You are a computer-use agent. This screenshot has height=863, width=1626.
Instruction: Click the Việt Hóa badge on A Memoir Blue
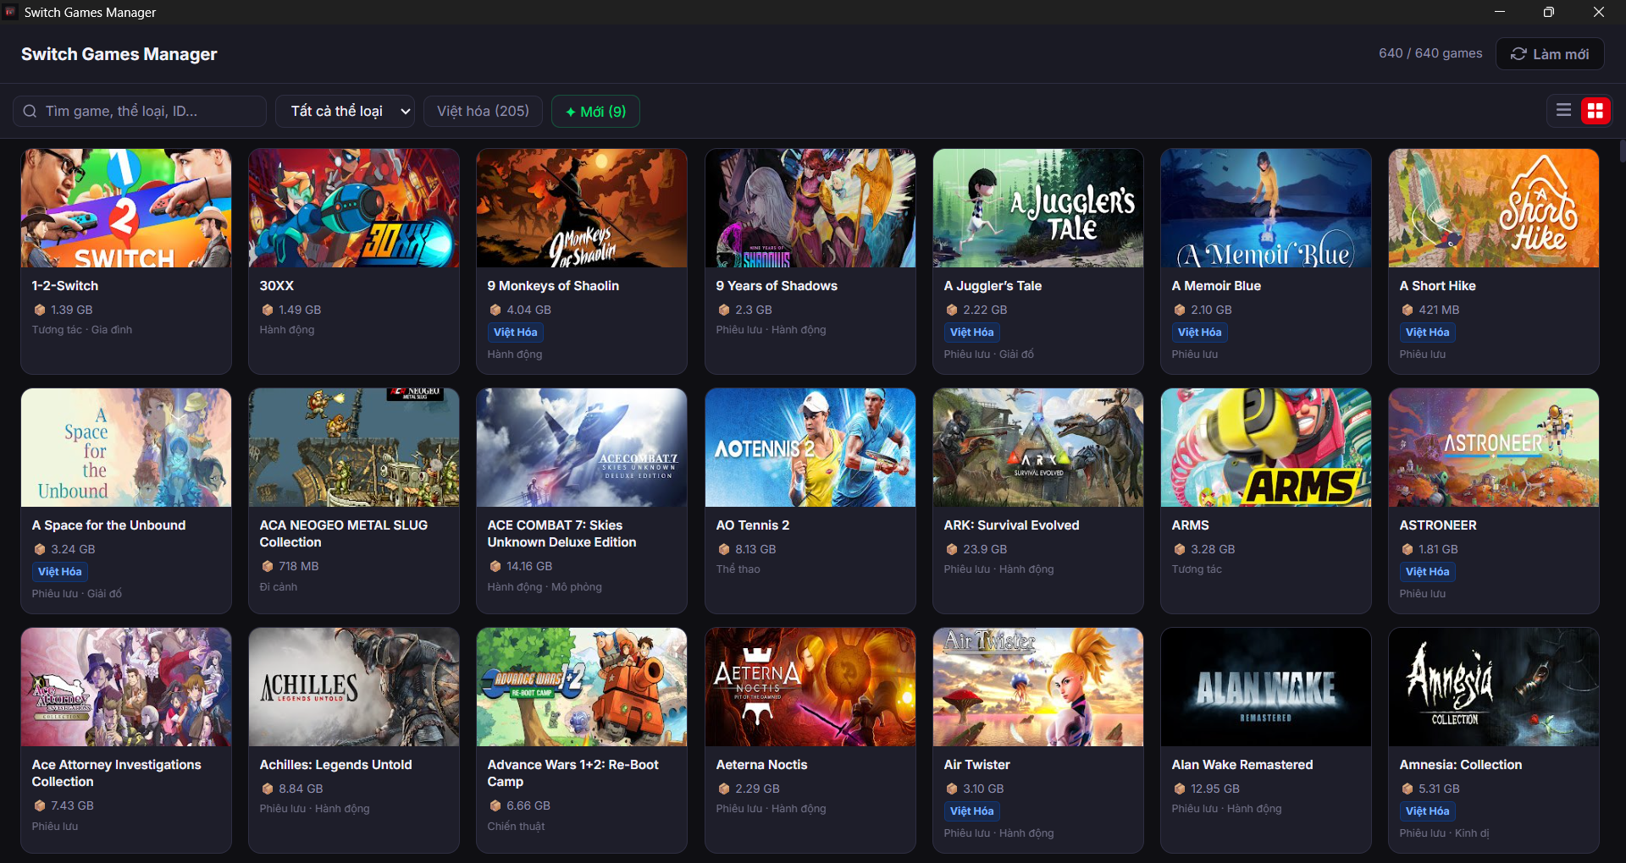(x=1199, y=333)
